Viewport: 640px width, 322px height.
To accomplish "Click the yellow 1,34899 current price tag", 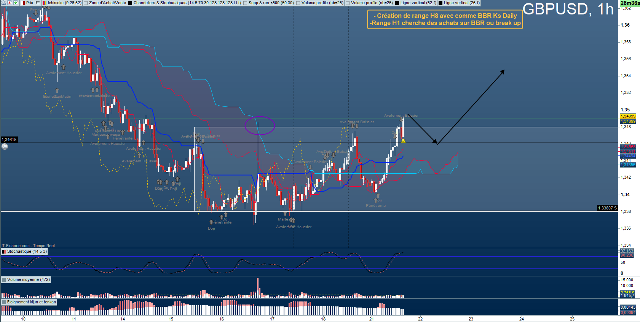I will click(x=628, y=116).
